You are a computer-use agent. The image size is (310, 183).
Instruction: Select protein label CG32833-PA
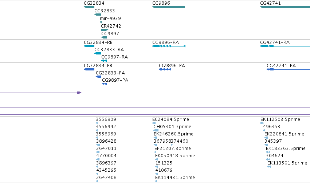coord(110,73)
